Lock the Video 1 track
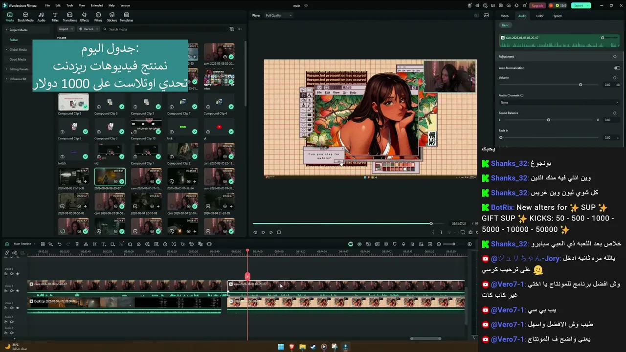Screen dimensions: 626x352 point(6,308)
